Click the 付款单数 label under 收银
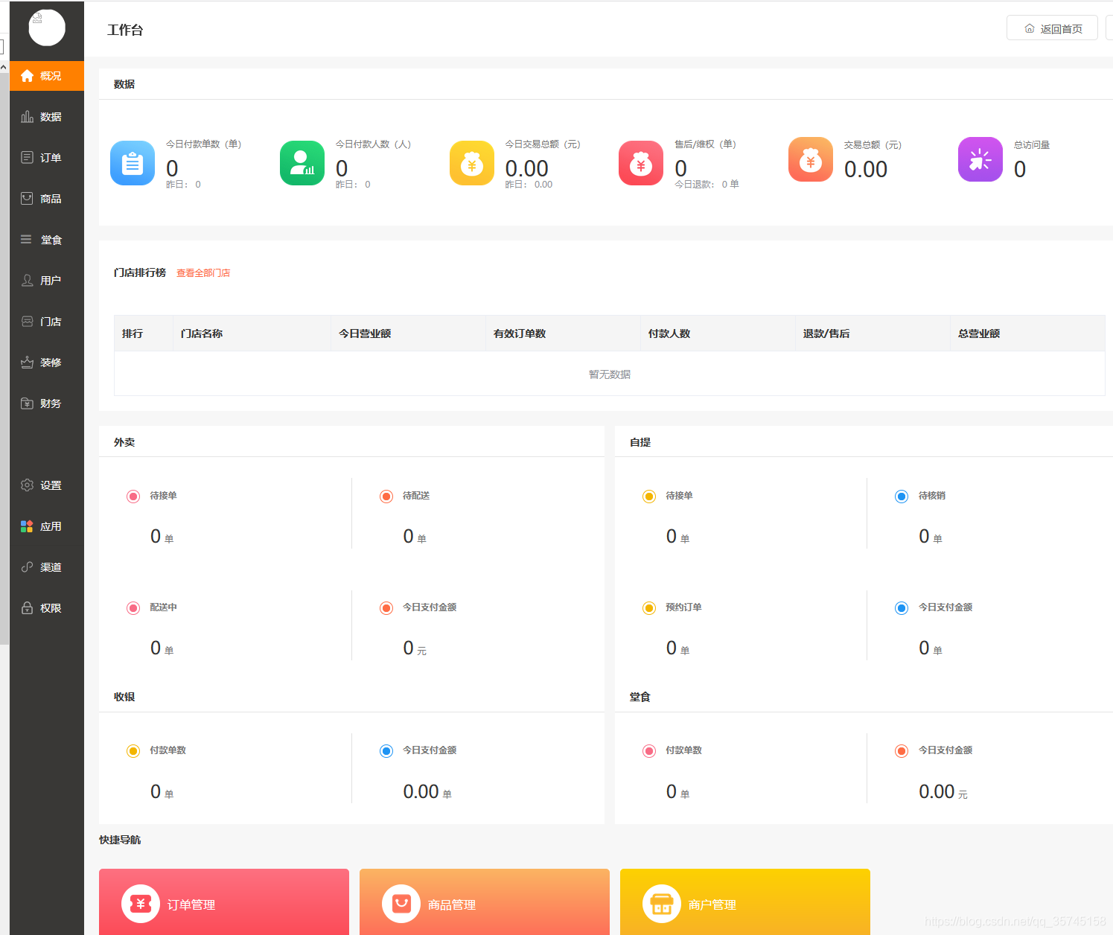Viewport: 1113px width, 935px height. tap(168, 750)
